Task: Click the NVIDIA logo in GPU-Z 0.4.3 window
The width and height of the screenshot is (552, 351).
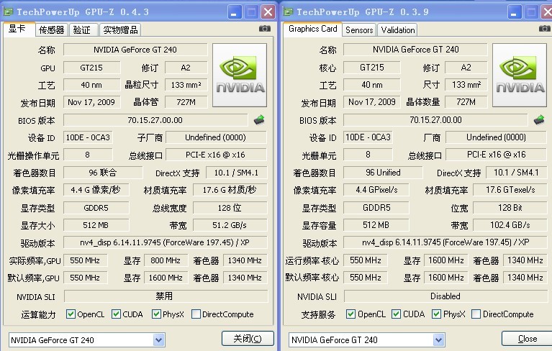Action: point(240,76)
